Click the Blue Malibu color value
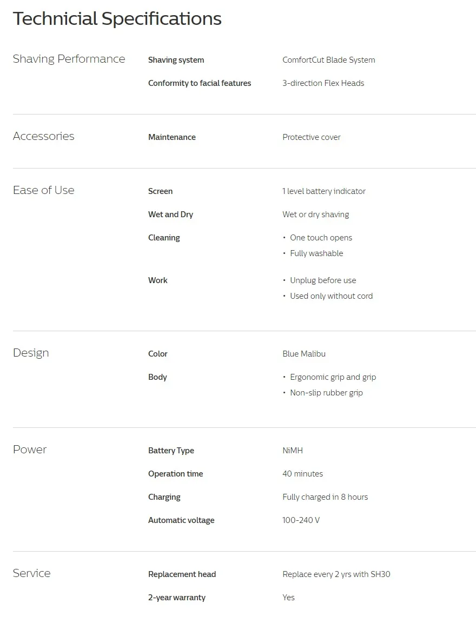The image size is (476, 617). pos(303,354)
